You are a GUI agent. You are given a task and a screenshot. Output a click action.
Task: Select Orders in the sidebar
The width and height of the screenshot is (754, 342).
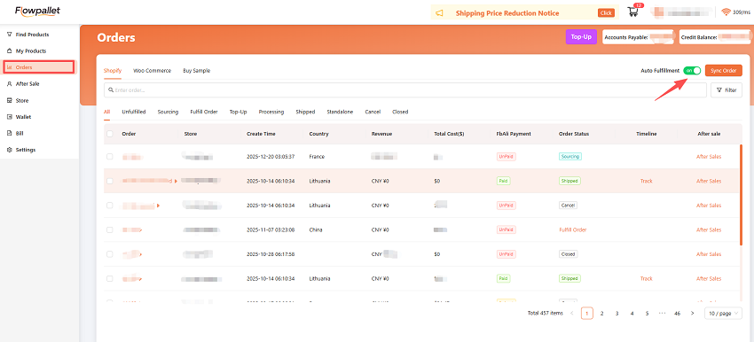[x=39, y=67]
